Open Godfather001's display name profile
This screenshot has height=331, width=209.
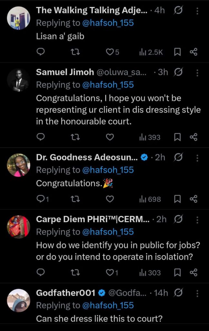[x=66, y=293]
